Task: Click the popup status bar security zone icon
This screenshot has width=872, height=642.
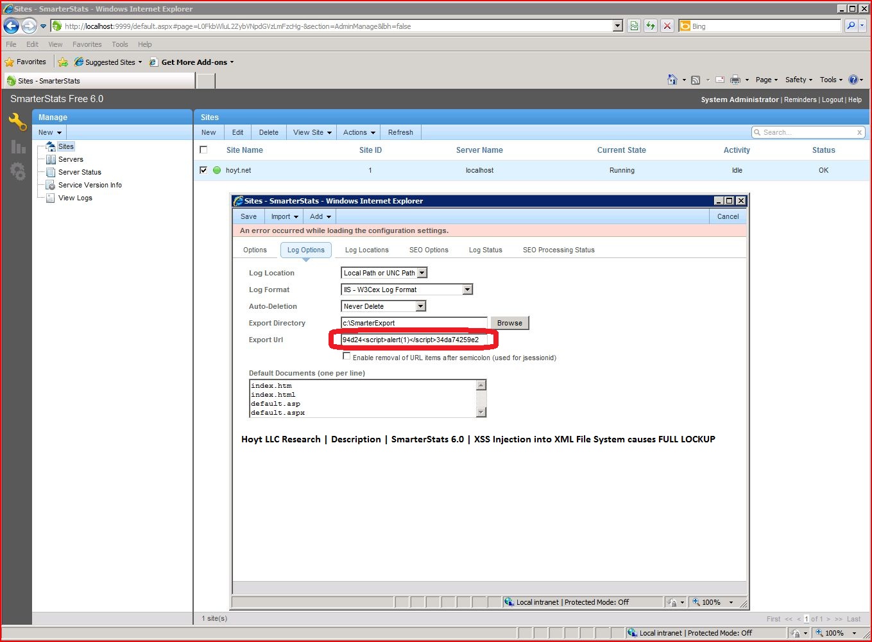Action: 509,602
